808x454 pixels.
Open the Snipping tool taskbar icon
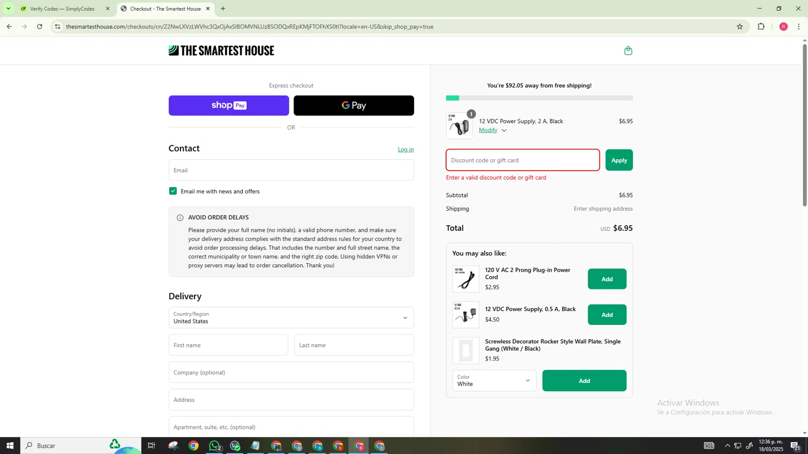pos(173,445)
